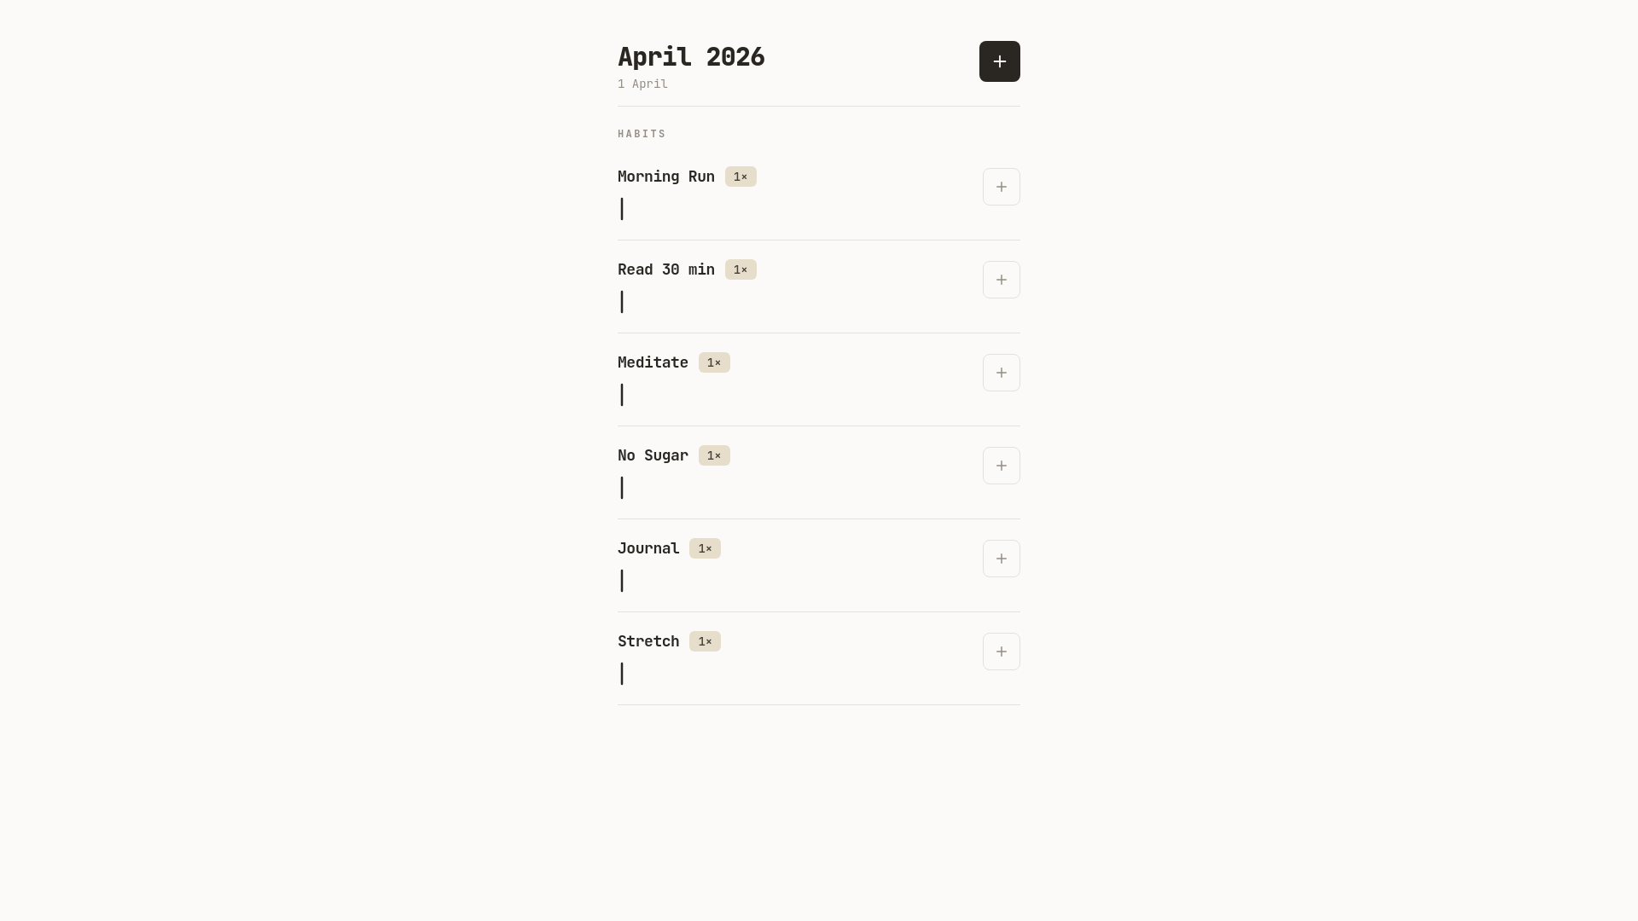Click the 1× badge beside Journal
This screenshot has width=1638, height=921.
[x=705, y=548]
